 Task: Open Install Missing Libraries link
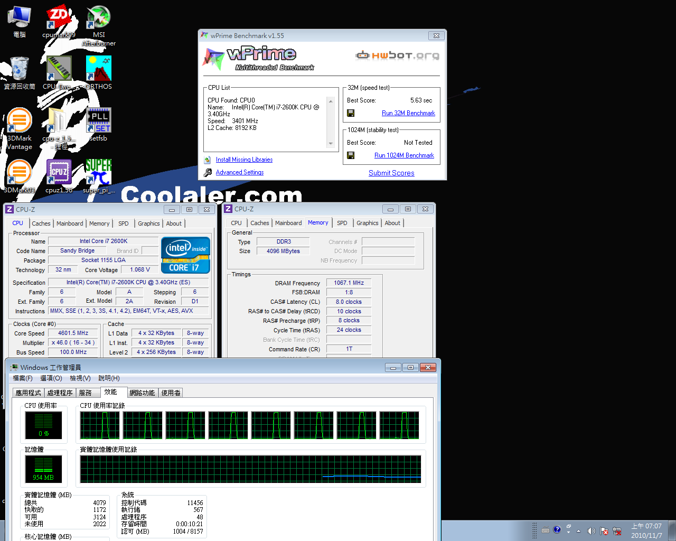pos(244,160)
